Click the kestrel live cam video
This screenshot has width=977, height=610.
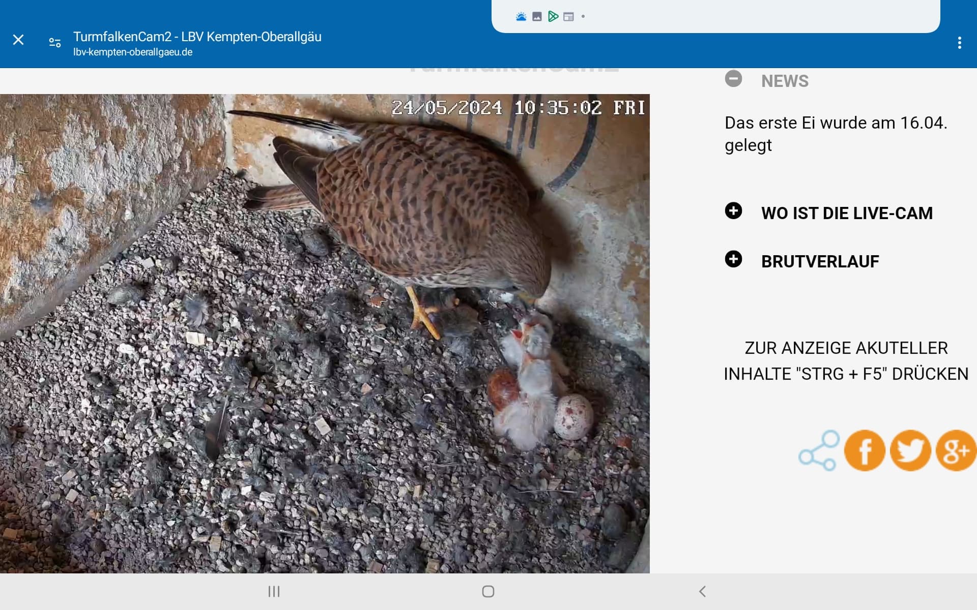tap(325, 333)
